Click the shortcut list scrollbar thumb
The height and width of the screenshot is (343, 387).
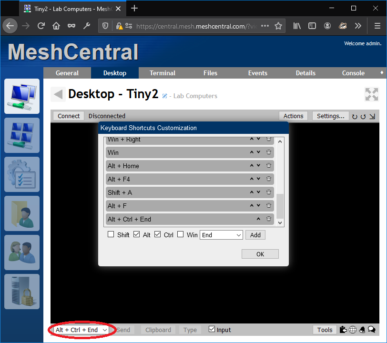click(x=280, y=206)
